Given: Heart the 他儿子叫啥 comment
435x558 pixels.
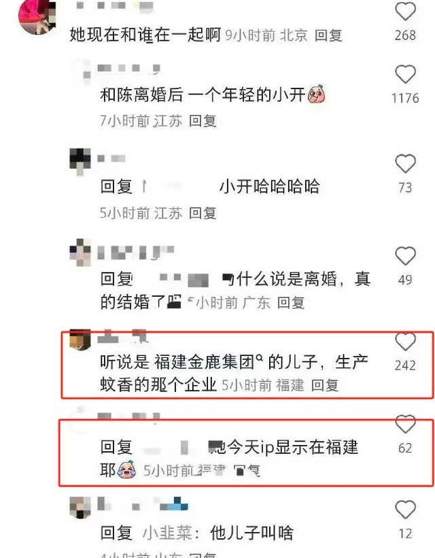Looking at the screenshot, I should (405, 510).
